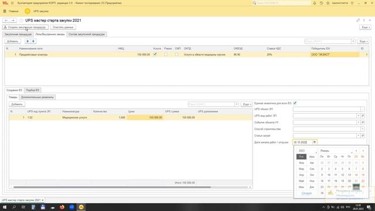The image size is (375, 211).
Task: Select the Подбор ВЗ tab
Action: 33,90
